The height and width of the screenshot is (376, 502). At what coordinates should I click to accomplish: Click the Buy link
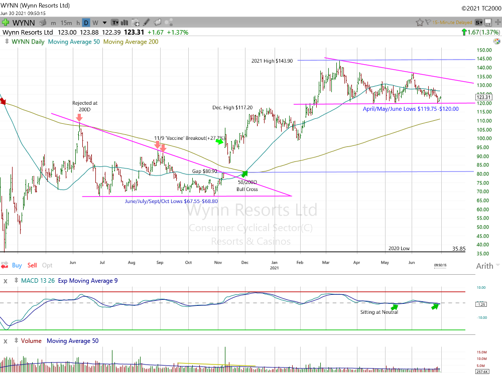tap(17, 265)
